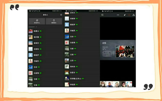The height and width of the screenshot is (101, 162).
Task: Click blue airplane avatar in the middle list
Action: click(67, 36)
